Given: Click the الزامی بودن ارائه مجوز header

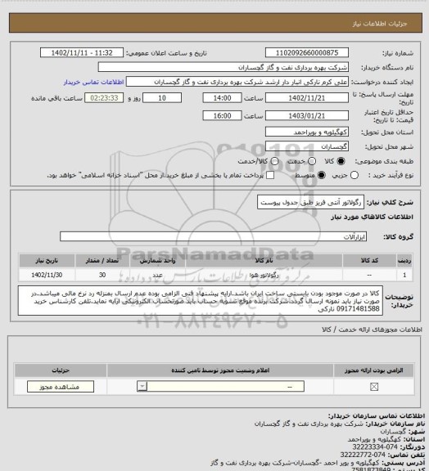Looking at the screenshot, I should [373, 370].
